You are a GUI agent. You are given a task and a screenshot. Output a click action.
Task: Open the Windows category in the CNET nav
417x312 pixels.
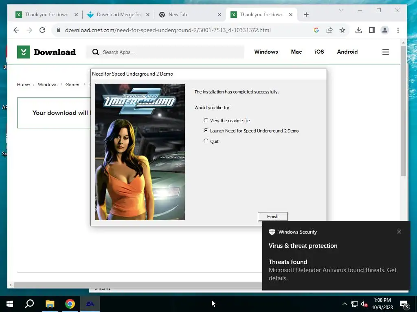pos(266,52)
